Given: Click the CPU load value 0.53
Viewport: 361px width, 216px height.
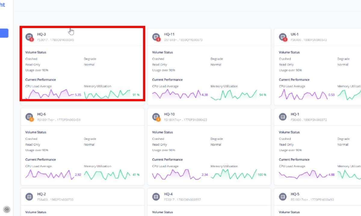Looking at the screenshot, I should (x=332, y=95).
